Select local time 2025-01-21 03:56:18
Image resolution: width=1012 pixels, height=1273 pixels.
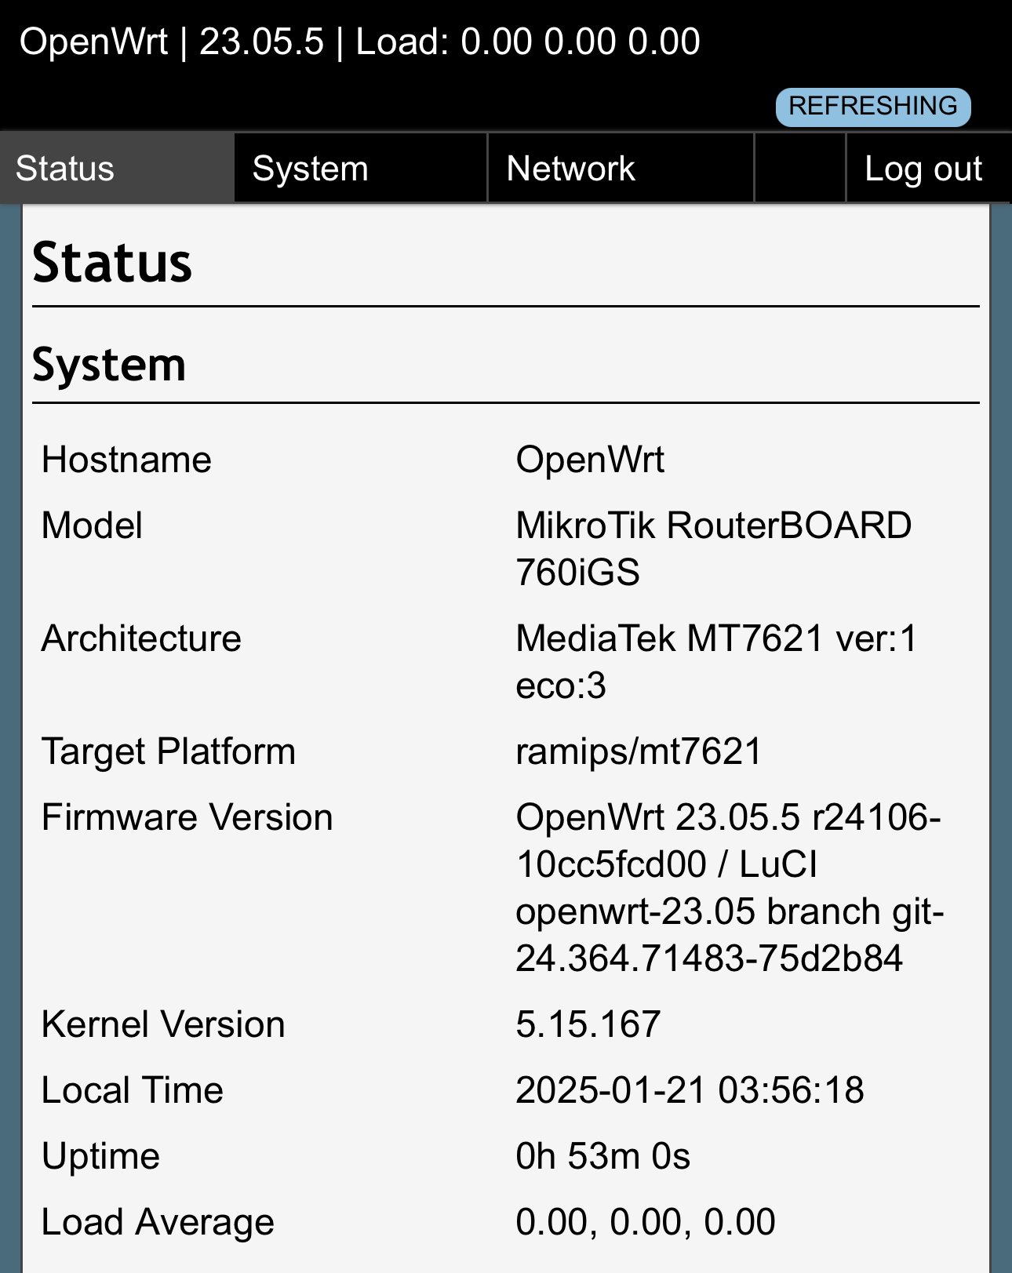coord(690,1090)
